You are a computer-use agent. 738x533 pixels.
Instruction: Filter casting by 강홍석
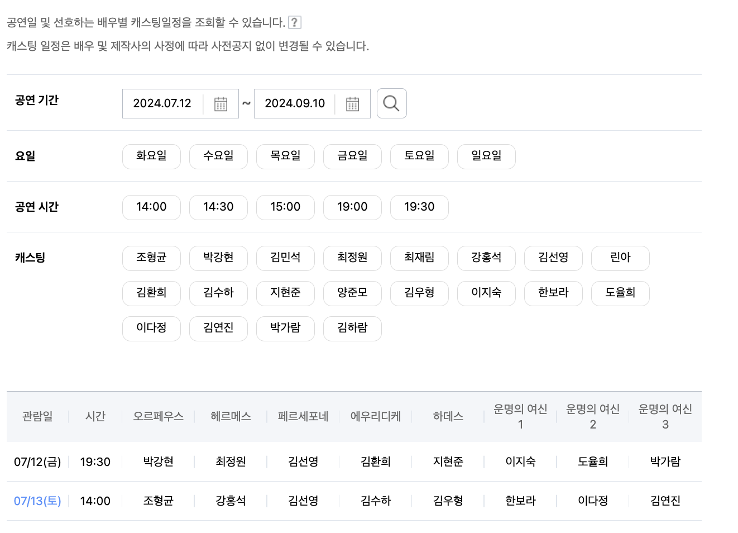tap(486, 258)
